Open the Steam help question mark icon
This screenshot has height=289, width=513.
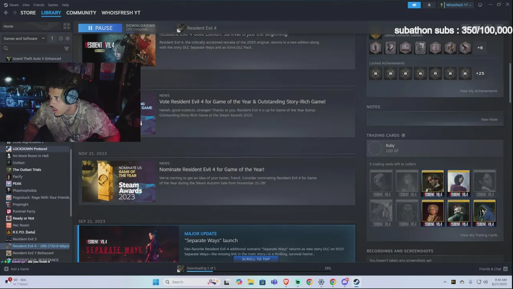point(441,5)
